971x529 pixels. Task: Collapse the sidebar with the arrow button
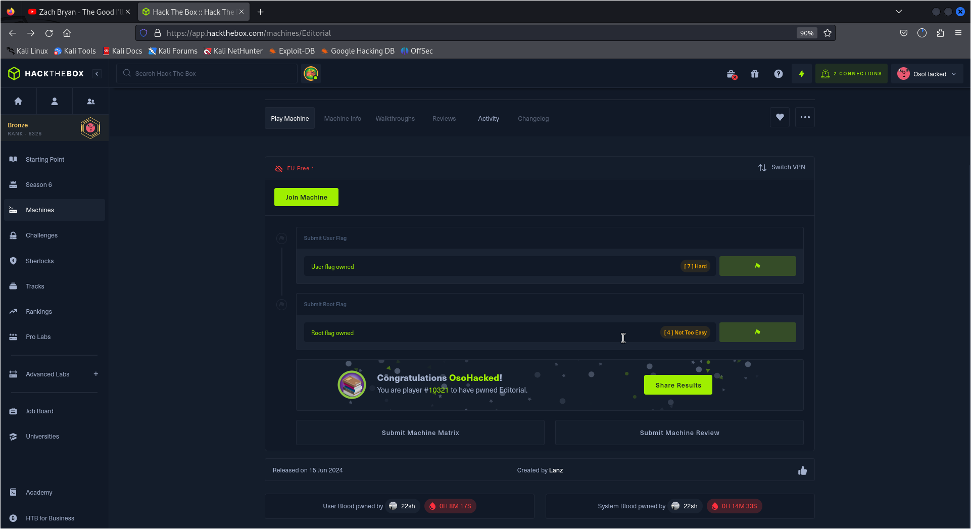96,74
